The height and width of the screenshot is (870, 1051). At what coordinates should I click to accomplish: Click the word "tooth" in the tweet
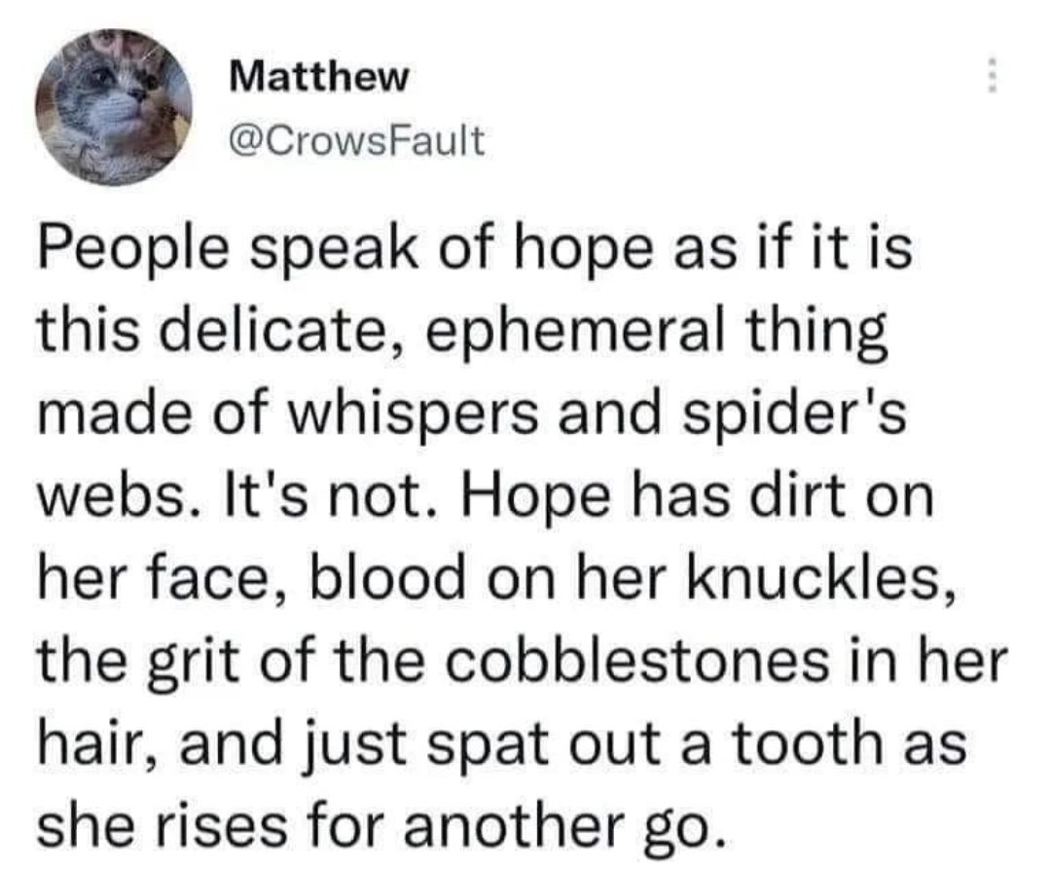(x=807, y=743)
